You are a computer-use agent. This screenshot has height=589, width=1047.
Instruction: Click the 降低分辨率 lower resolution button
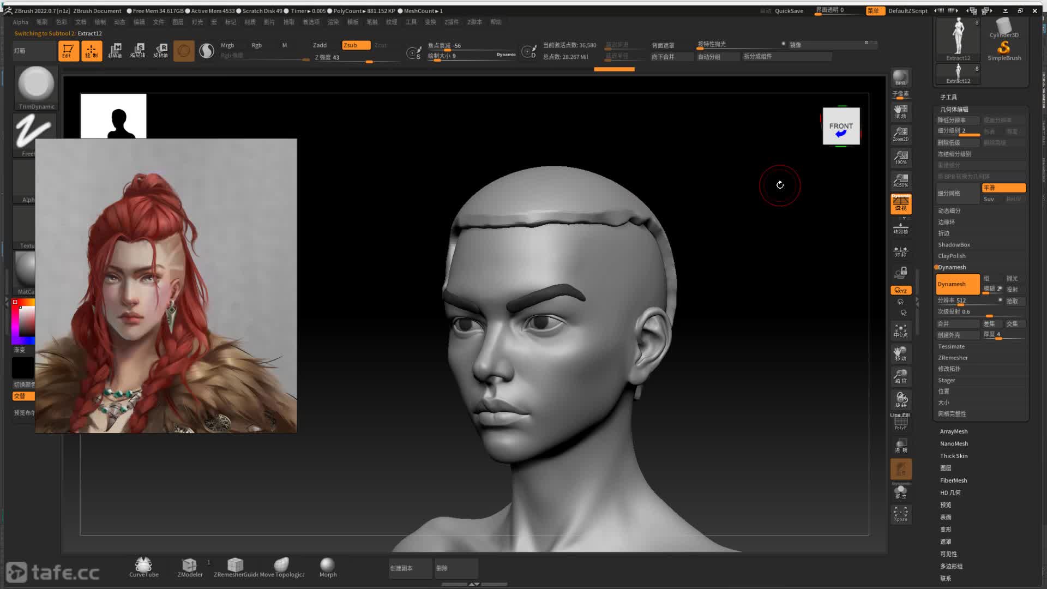pyautogui.click(x=958, y=120)
